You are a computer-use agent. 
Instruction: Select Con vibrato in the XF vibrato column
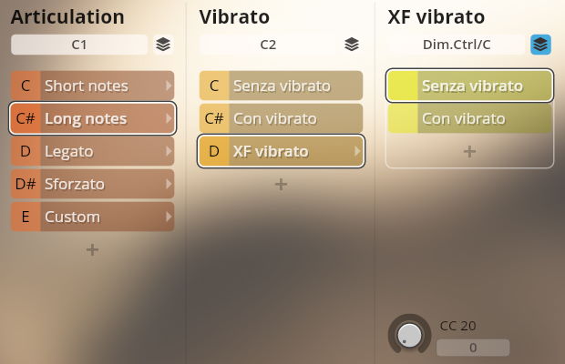point(481,118)
